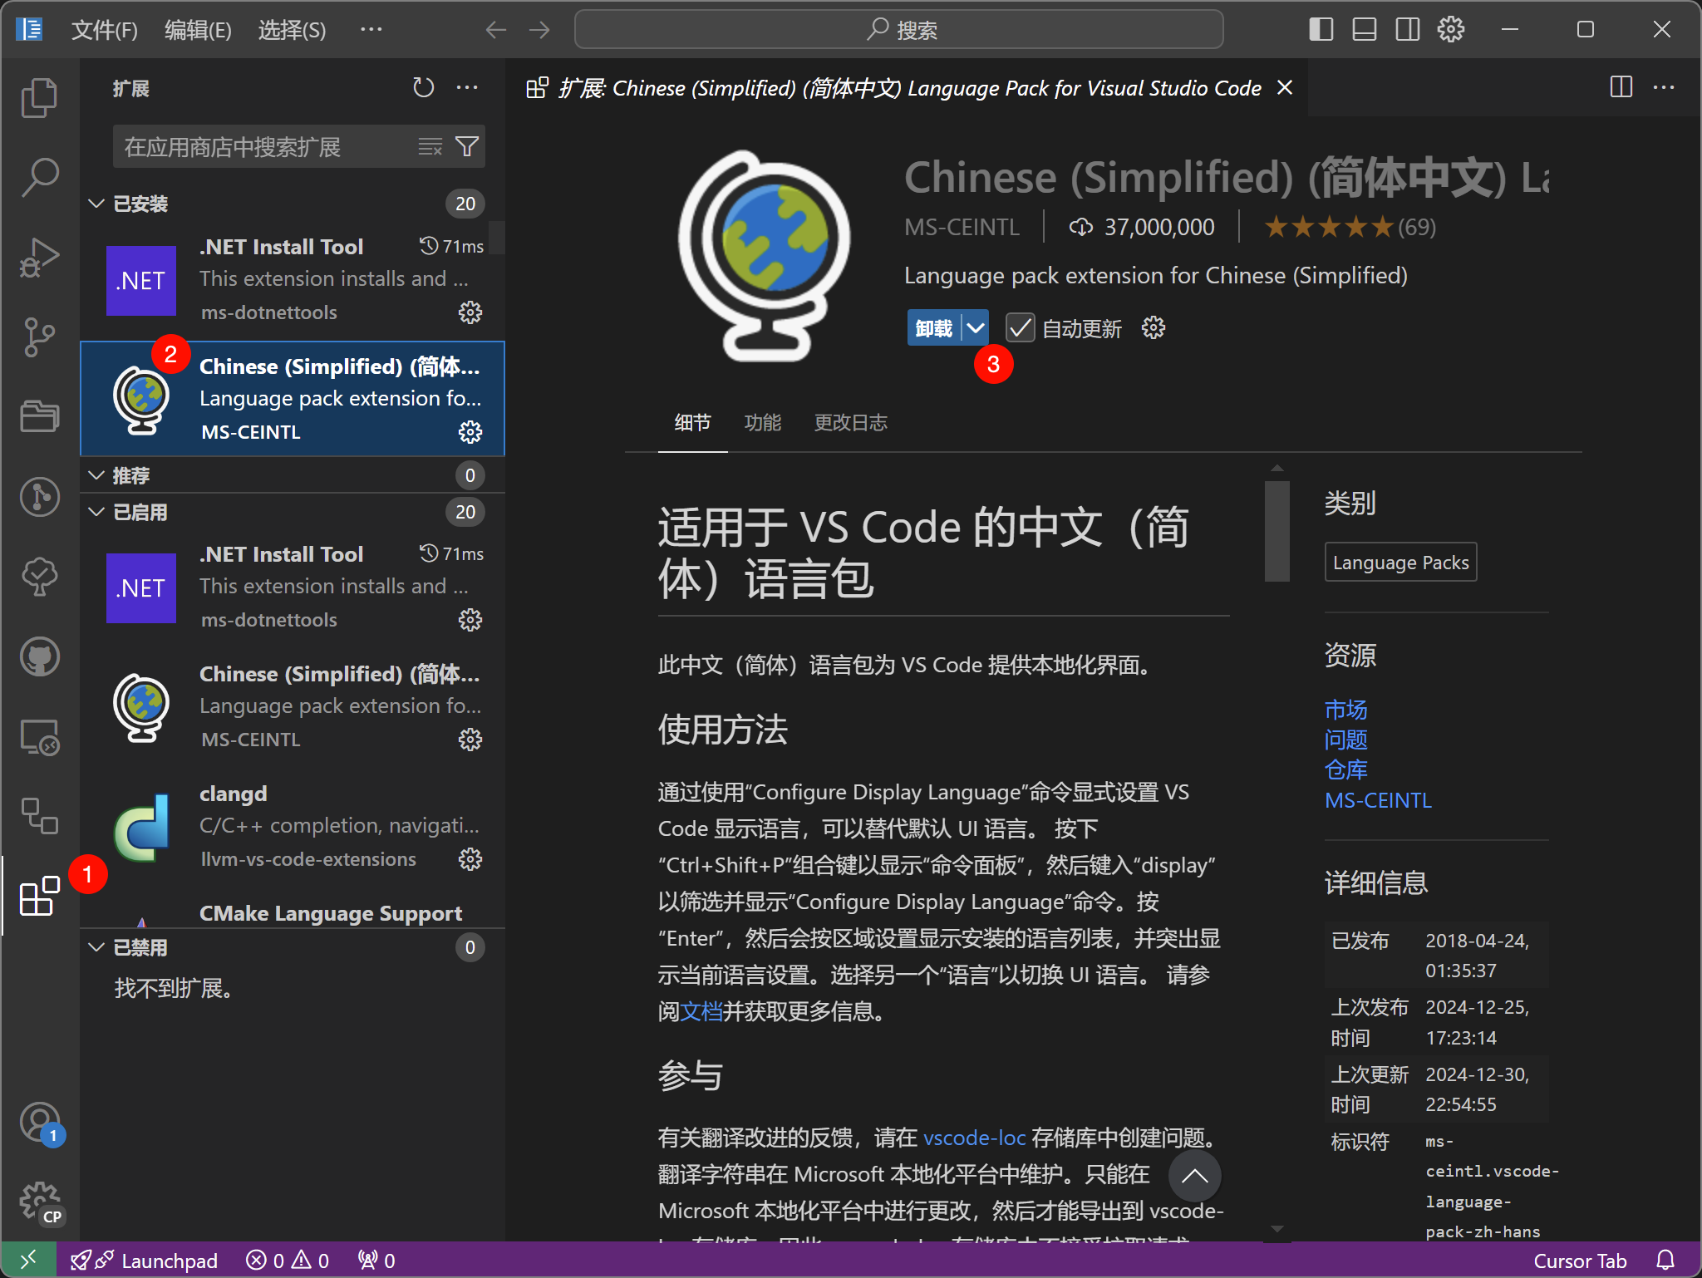
Task: Open the Run and Debug view
Action: [39, 257]
